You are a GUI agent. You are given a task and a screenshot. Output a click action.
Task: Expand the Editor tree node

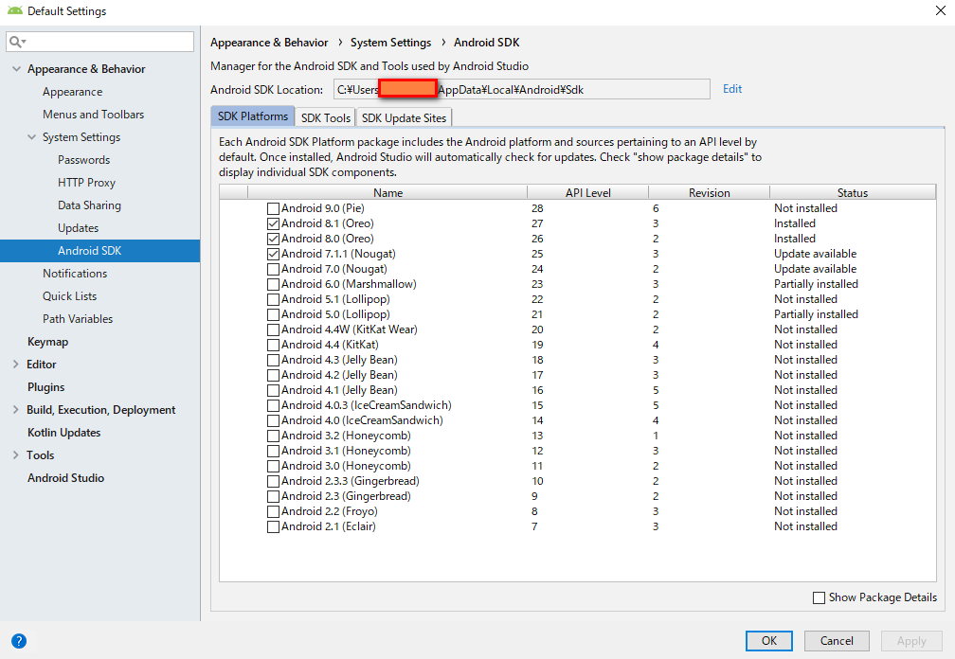point(16,364)
